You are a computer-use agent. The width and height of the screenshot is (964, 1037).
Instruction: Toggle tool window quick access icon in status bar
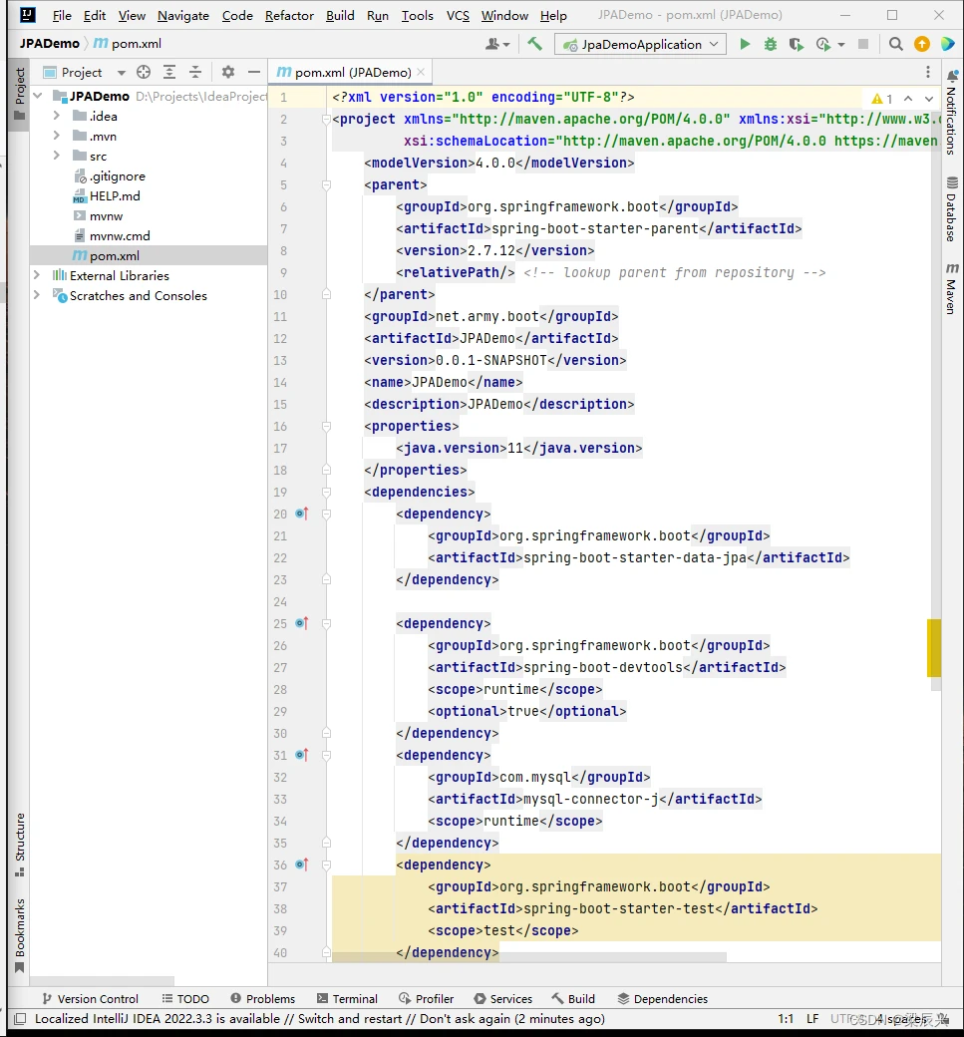point(20,1018)
